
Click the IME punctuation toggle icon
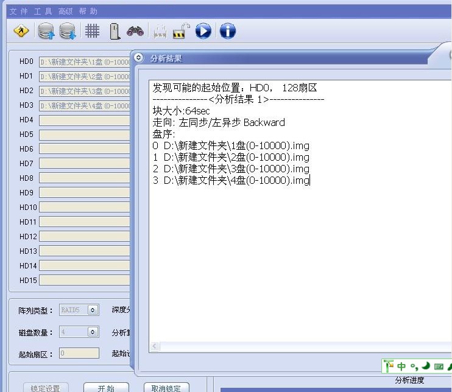click(414, 367)
